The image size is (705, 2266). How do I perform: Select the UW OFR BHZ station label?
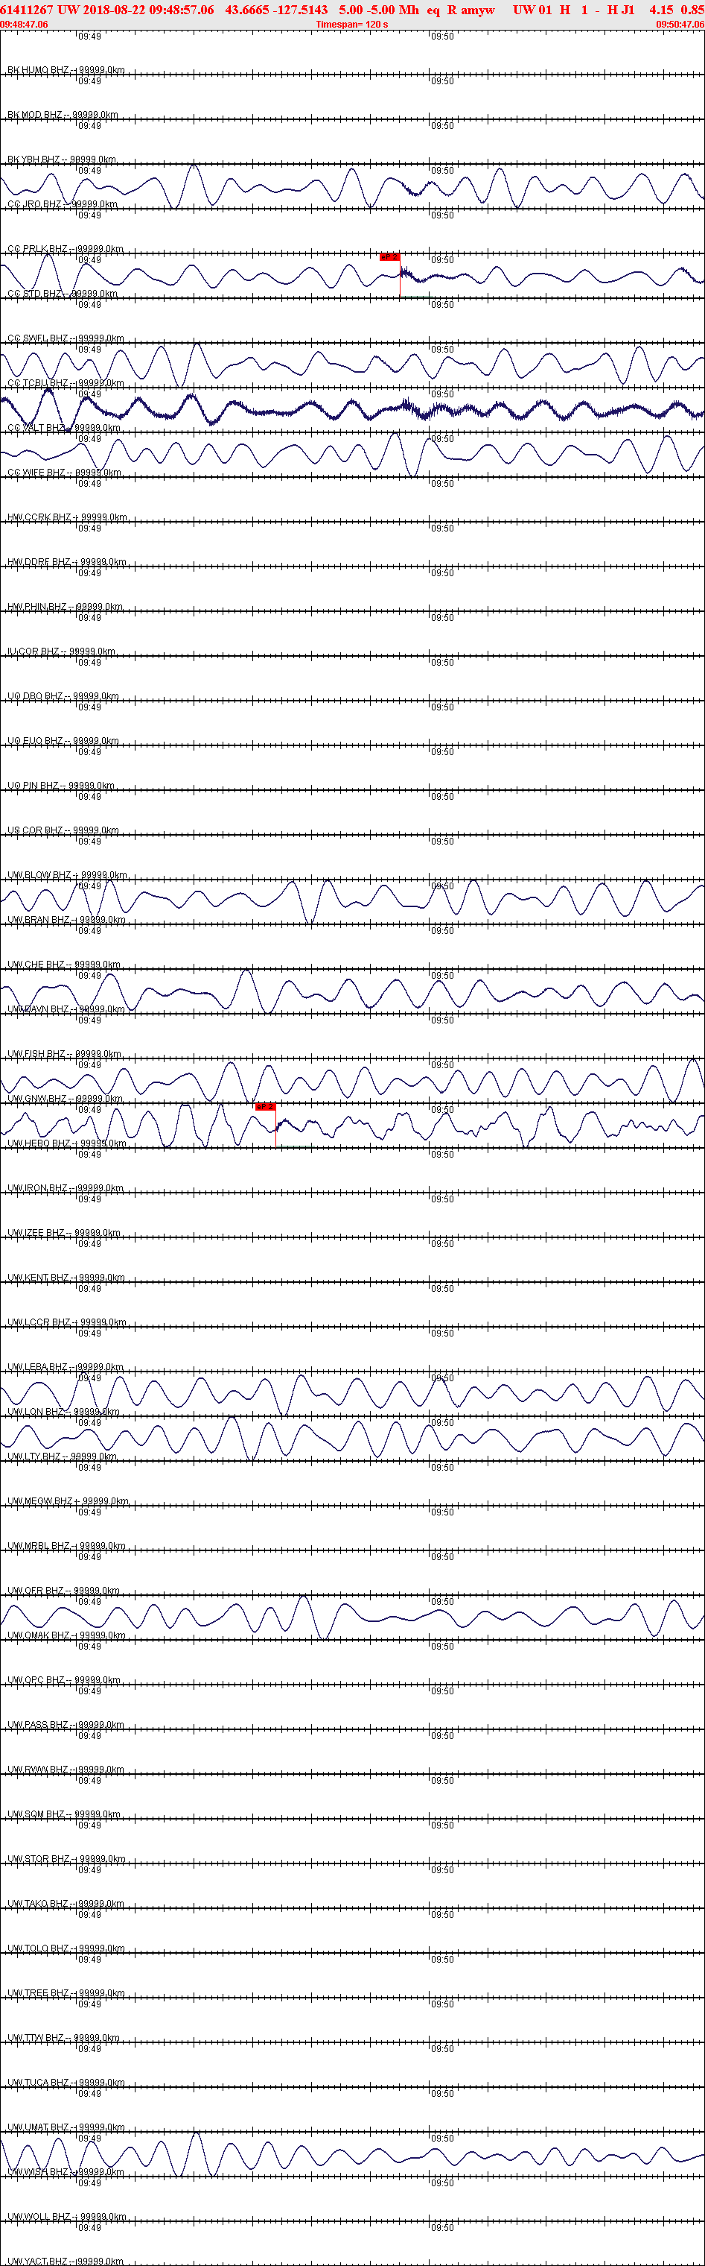coord(64,1591)
